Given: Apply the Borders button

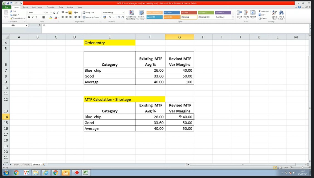Looking at the screenshot, I should coord(43,18).
